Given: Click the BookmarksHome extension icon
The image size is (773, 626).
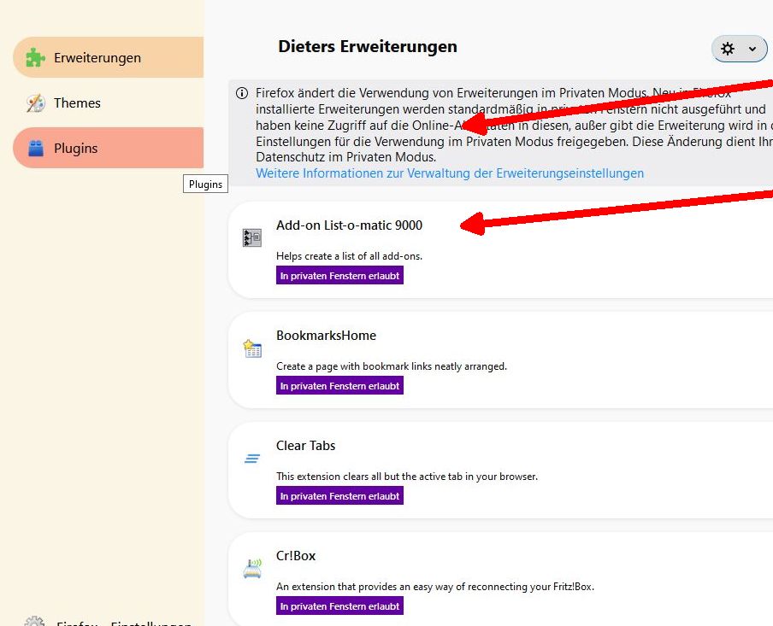Looking at the screenshot, I should pyautogui.click(x=252, y=348).
